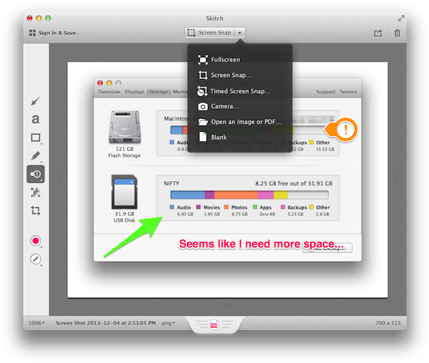Go to previous image arrow on canvas left
Screen dimensions: 429x363
(58, 179)
